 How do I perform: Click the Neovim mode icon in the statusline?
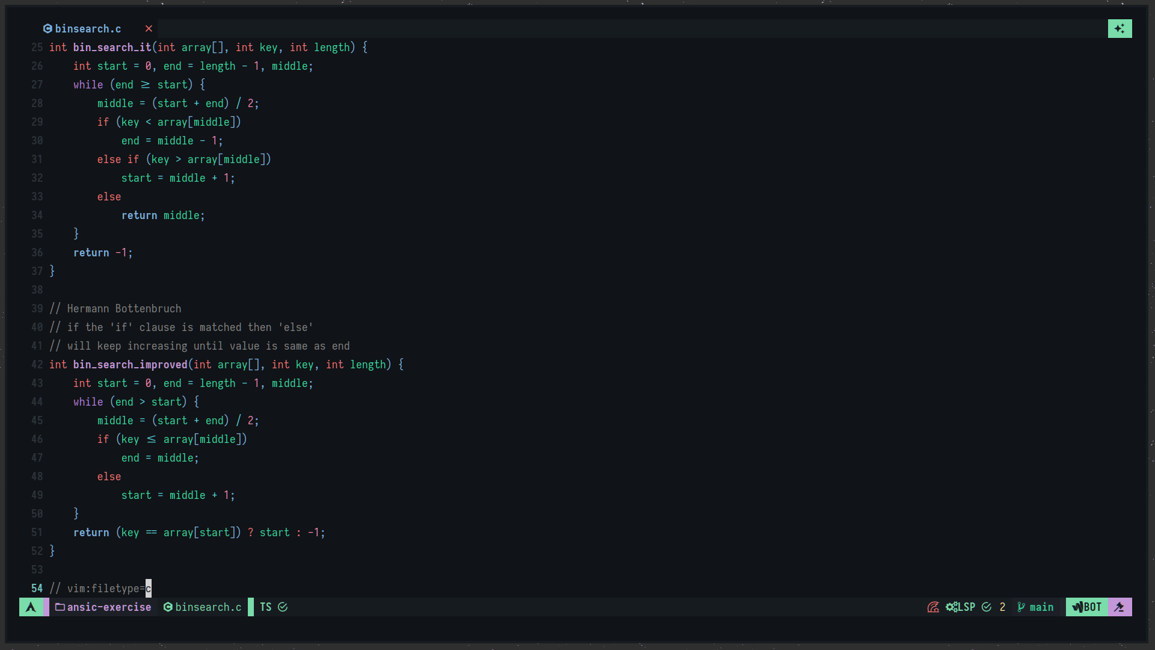[31, 607]
